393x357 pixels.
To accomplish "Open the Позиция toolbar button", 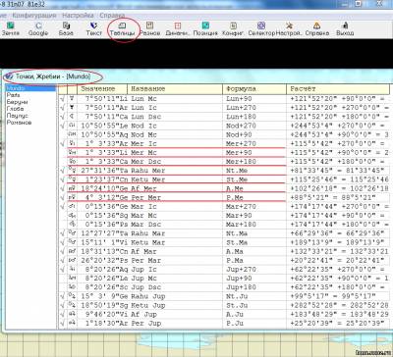I will click(x=205, y=28).
